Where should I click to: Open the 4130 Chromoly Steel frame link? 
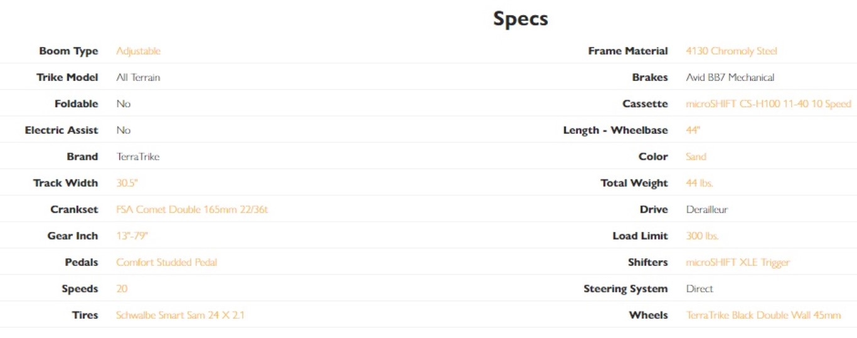[731, 51]
